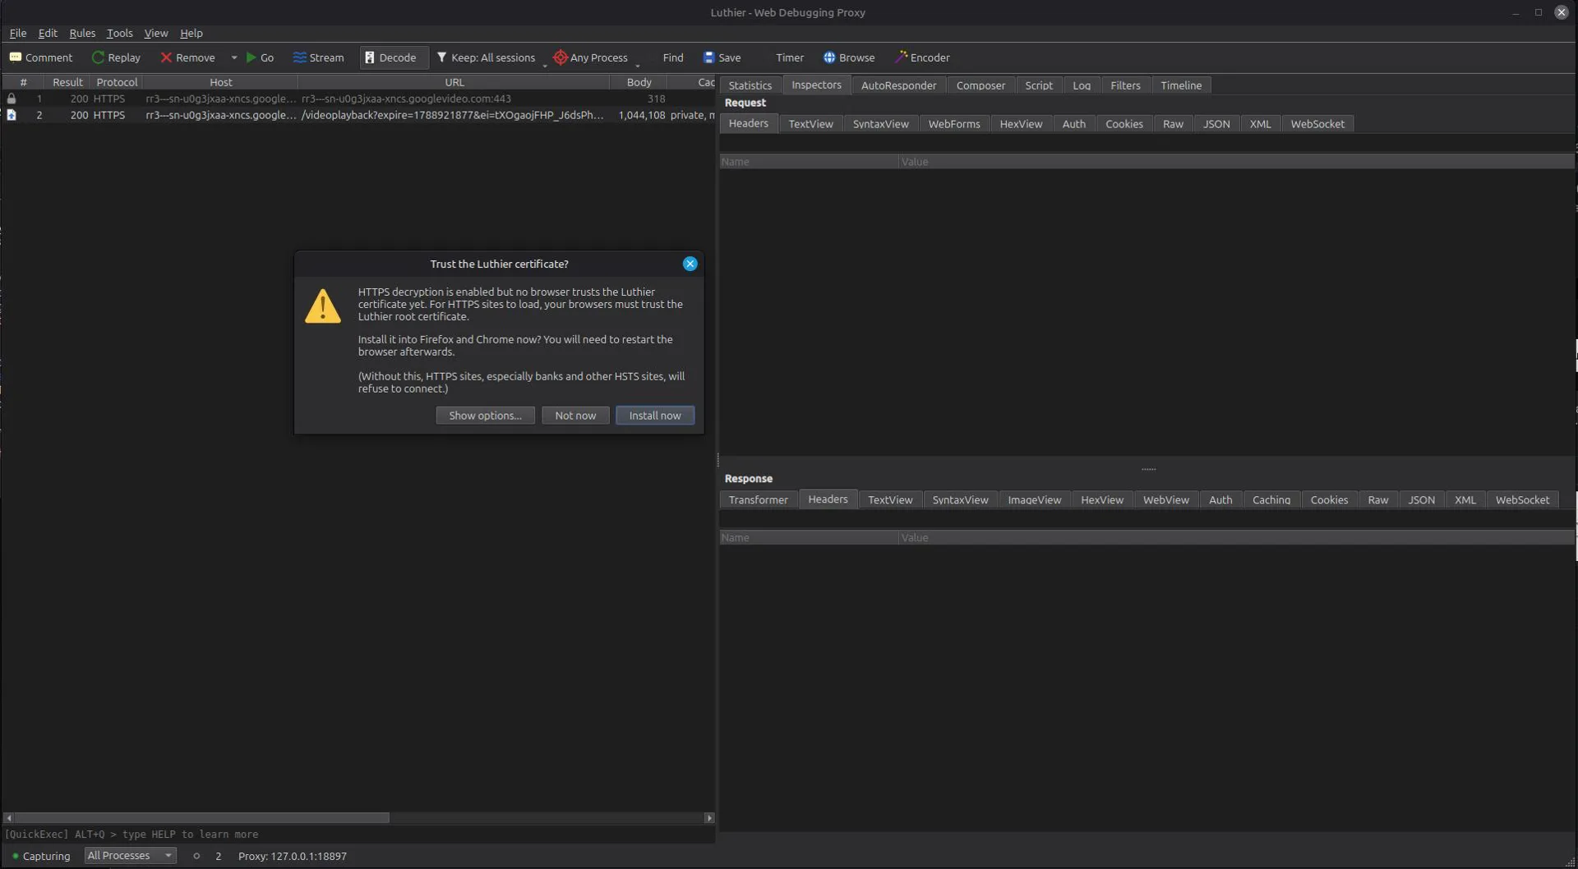Select the Response JSON tab
The height and width of the screenshot is (869, 1578).
1421,500
